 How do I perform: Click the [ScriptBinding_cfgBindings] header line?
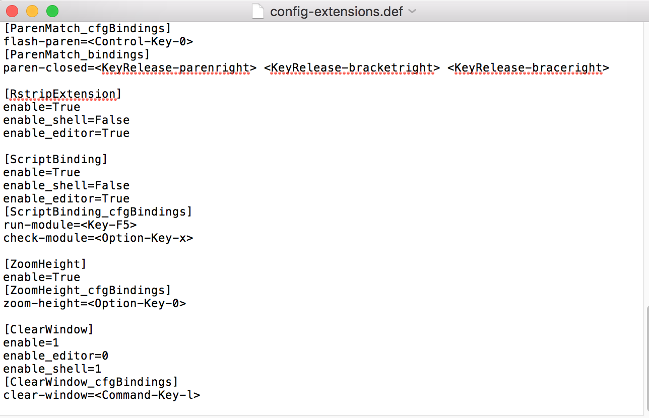point(98,212)
